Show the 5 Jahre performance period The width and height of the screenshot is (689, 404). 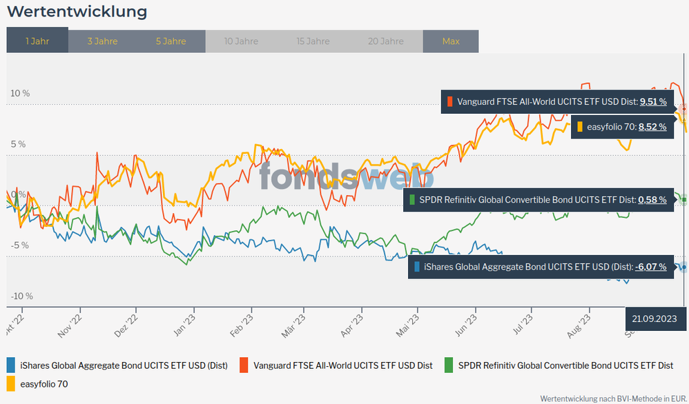tap(171, 41)
